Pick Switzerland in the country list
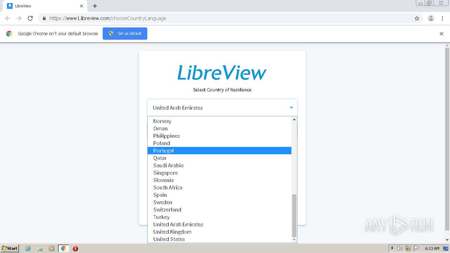The width and height of the screenshot is (450, 253). point(219,209)
